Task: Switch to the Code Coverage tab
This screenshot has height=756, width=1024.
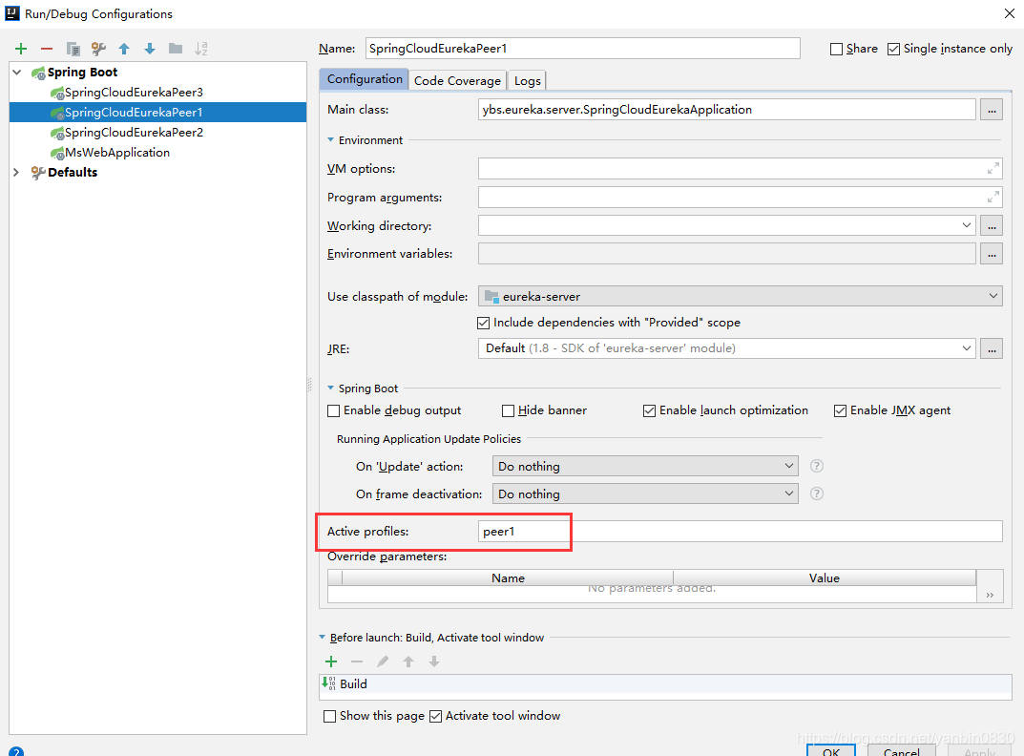Action: 457,80
